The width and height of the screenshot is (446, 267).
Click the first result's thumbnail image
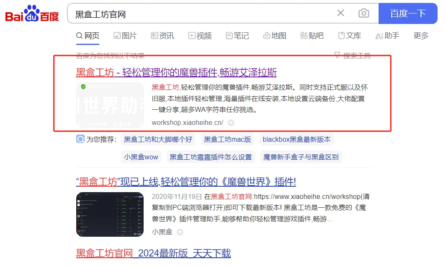110,105
